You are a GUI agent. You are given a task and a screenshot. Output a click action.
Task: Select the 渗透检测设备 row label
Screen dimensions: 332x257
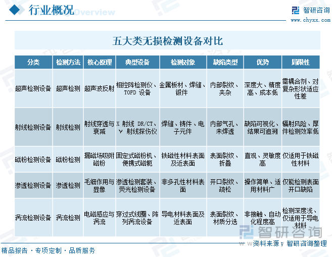click(x=33, y=185)
